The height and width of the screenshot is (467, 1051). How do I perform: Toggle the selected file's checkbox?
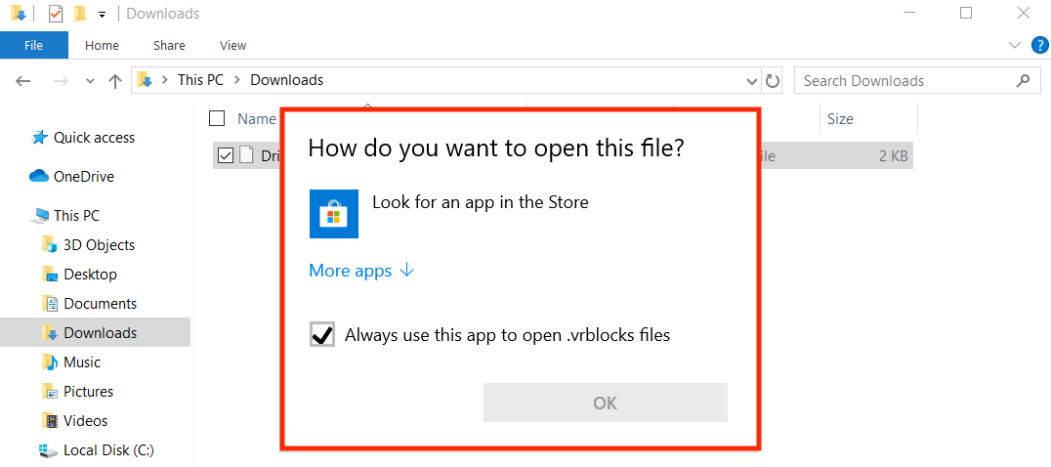tap(226, 155)
